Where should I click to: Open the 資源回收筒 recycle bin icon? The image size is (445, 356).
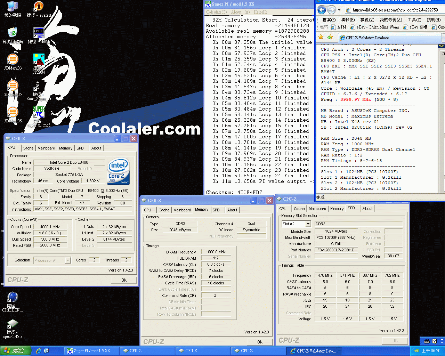coord(13,36)
